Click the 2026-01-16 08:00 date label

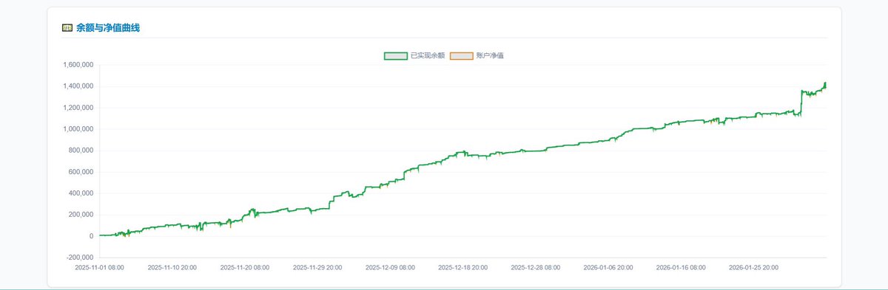pyautogui.click(x=680, y=268)
